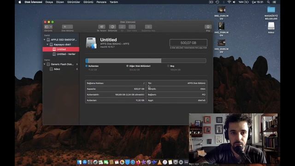Open the Apple menu

20,2
